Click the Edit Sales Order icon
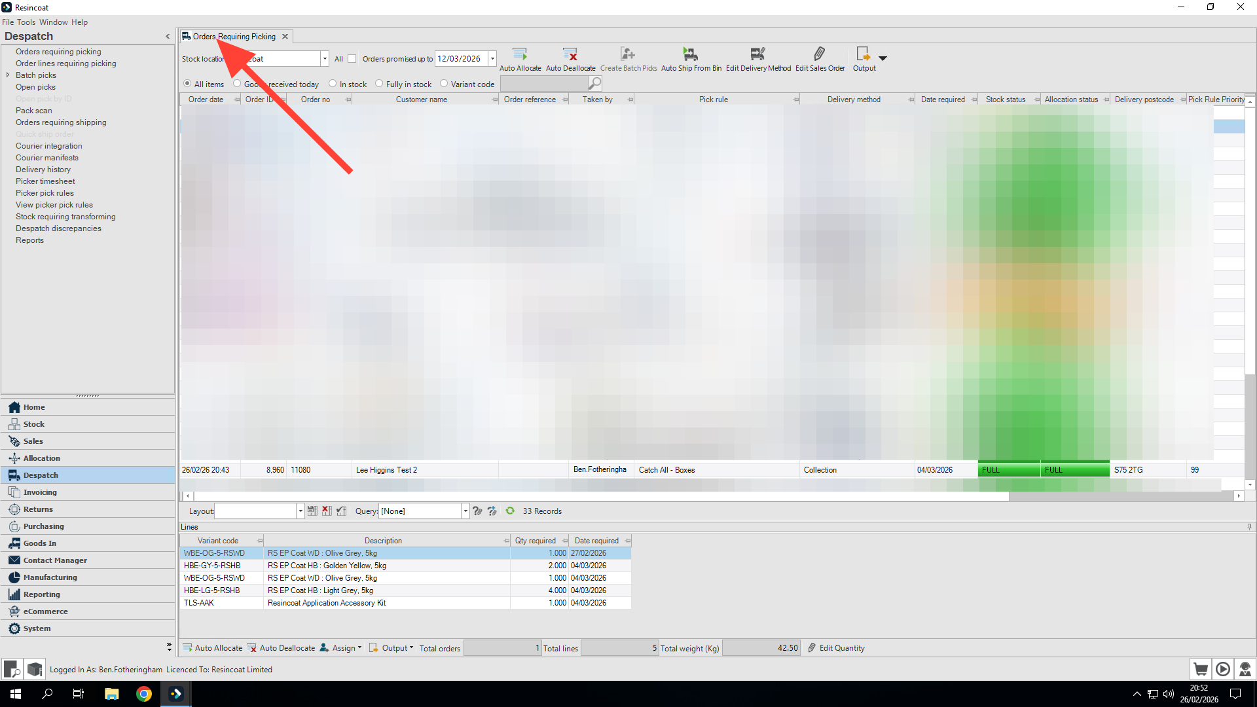Viewport: 1257px width, 707px height. click(x=819, y=54)
